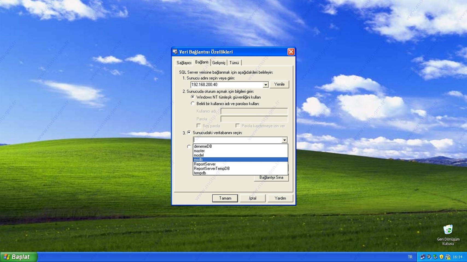Image resolution: width=467 pixels, height=262 pixels.
Task: Close the Veri Bağlantısı Özellikleri dialog
Action: click(x=291, y=52)
